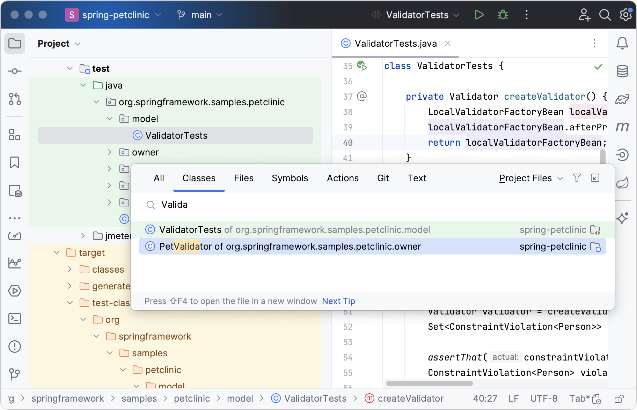Viewport: 637px width, 410px height.
Task: Click the @ gutter icon at line 37
Action: point(362,96)
